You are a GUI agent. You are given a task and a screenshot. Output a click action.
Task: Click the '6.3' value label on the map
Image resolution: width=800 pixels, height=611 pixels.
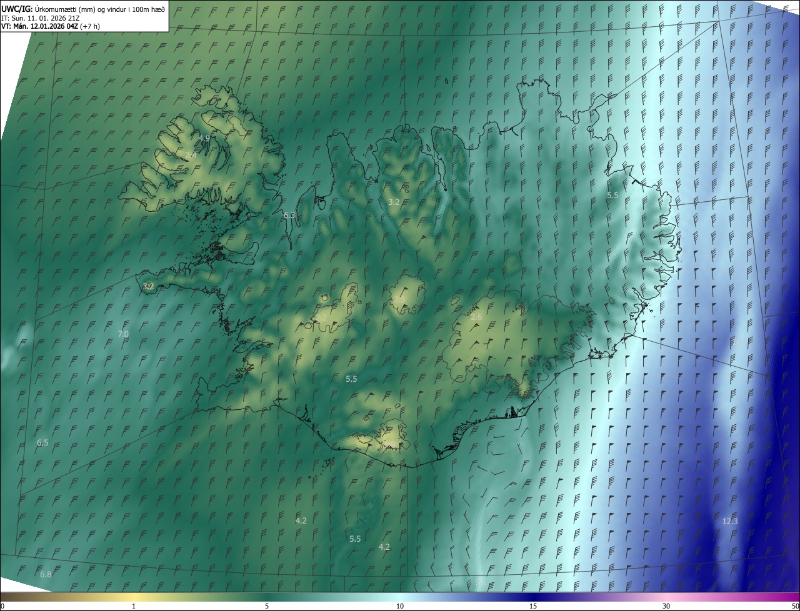[x=289, y=215]
